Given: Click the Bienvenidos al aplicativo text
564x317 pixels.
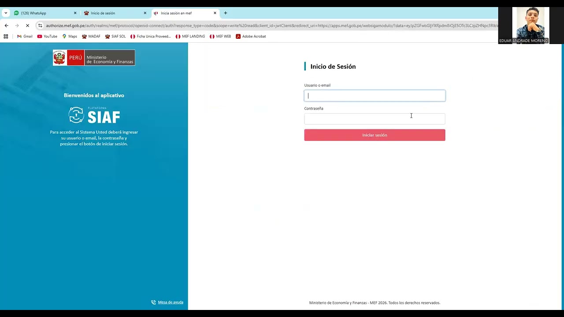Looking at the screenshot, I should click(x=94, y=96).
